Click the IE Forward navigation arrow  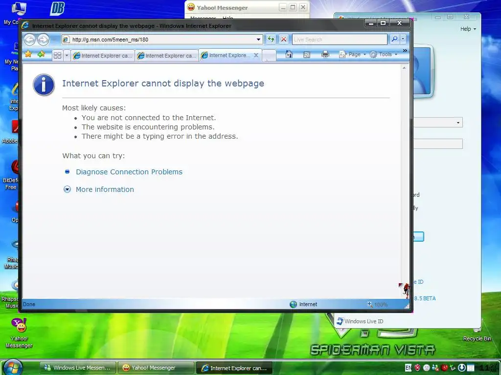[x=44, y=40]
